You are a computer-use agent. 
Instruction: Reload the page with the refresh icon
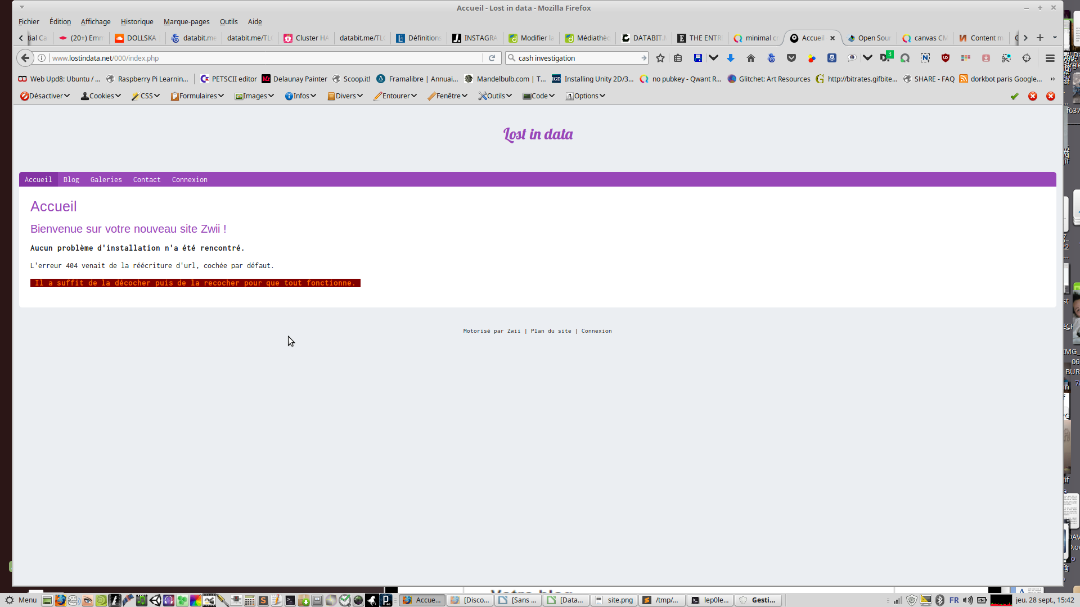[x=492, y=58]
